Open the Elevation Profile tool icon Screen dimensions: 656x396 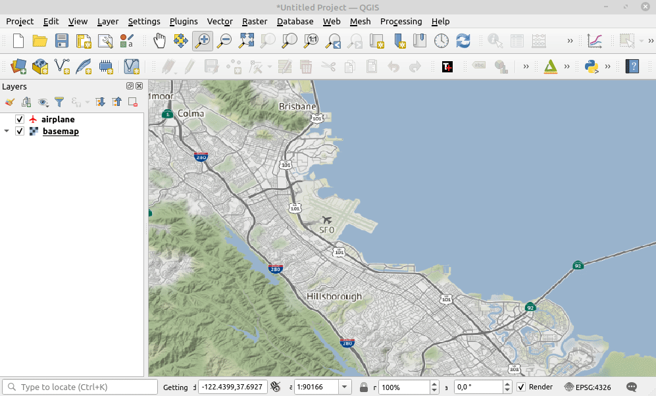(x=595, y=41)
